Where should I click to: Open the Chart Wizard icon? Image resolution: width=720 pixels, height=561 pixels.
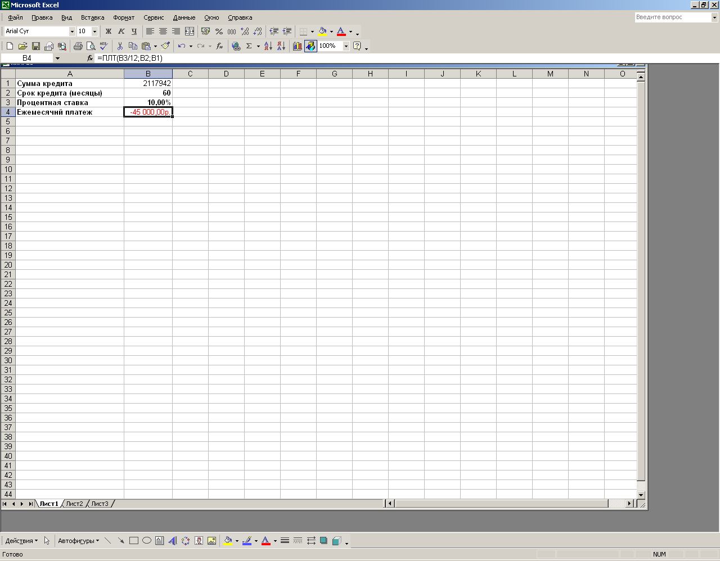coord(297,46)
